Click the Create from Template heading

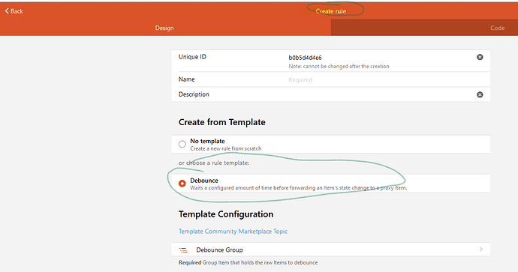222,122
